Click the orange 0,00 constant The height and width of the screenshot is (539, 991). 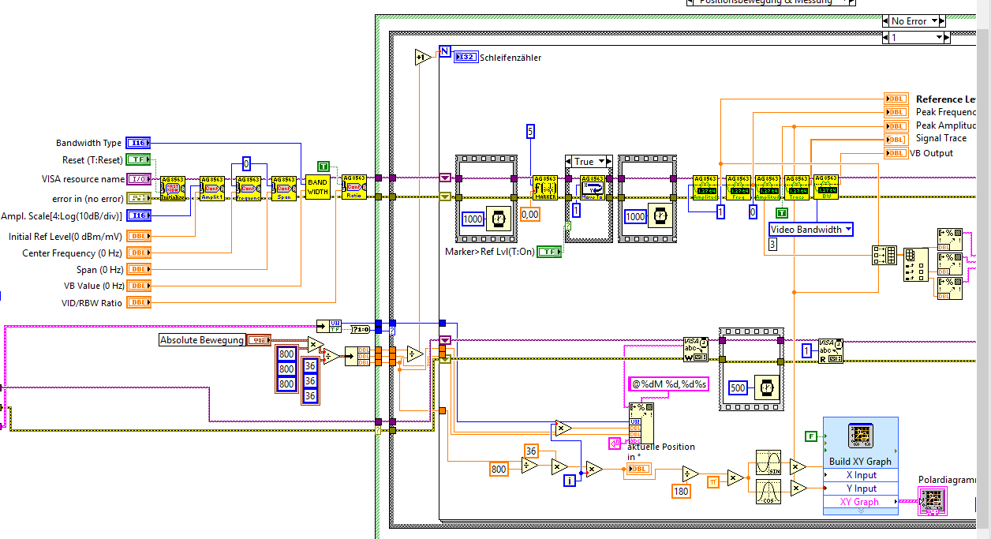(530, 213)
